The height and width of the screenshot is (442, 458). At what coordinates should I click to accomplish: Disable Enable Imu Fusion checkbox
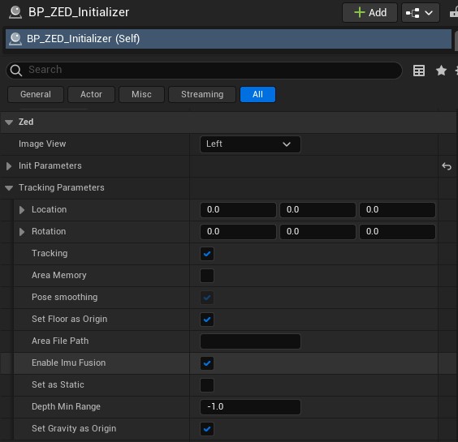click(x=207, y=363)
